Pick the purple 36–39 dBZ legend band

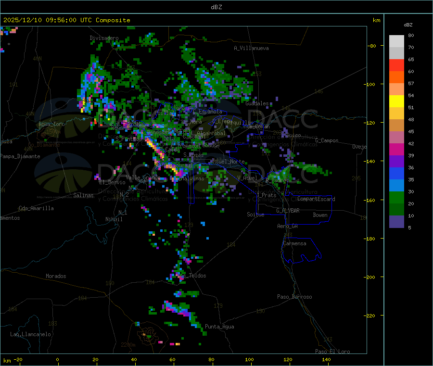396,162
